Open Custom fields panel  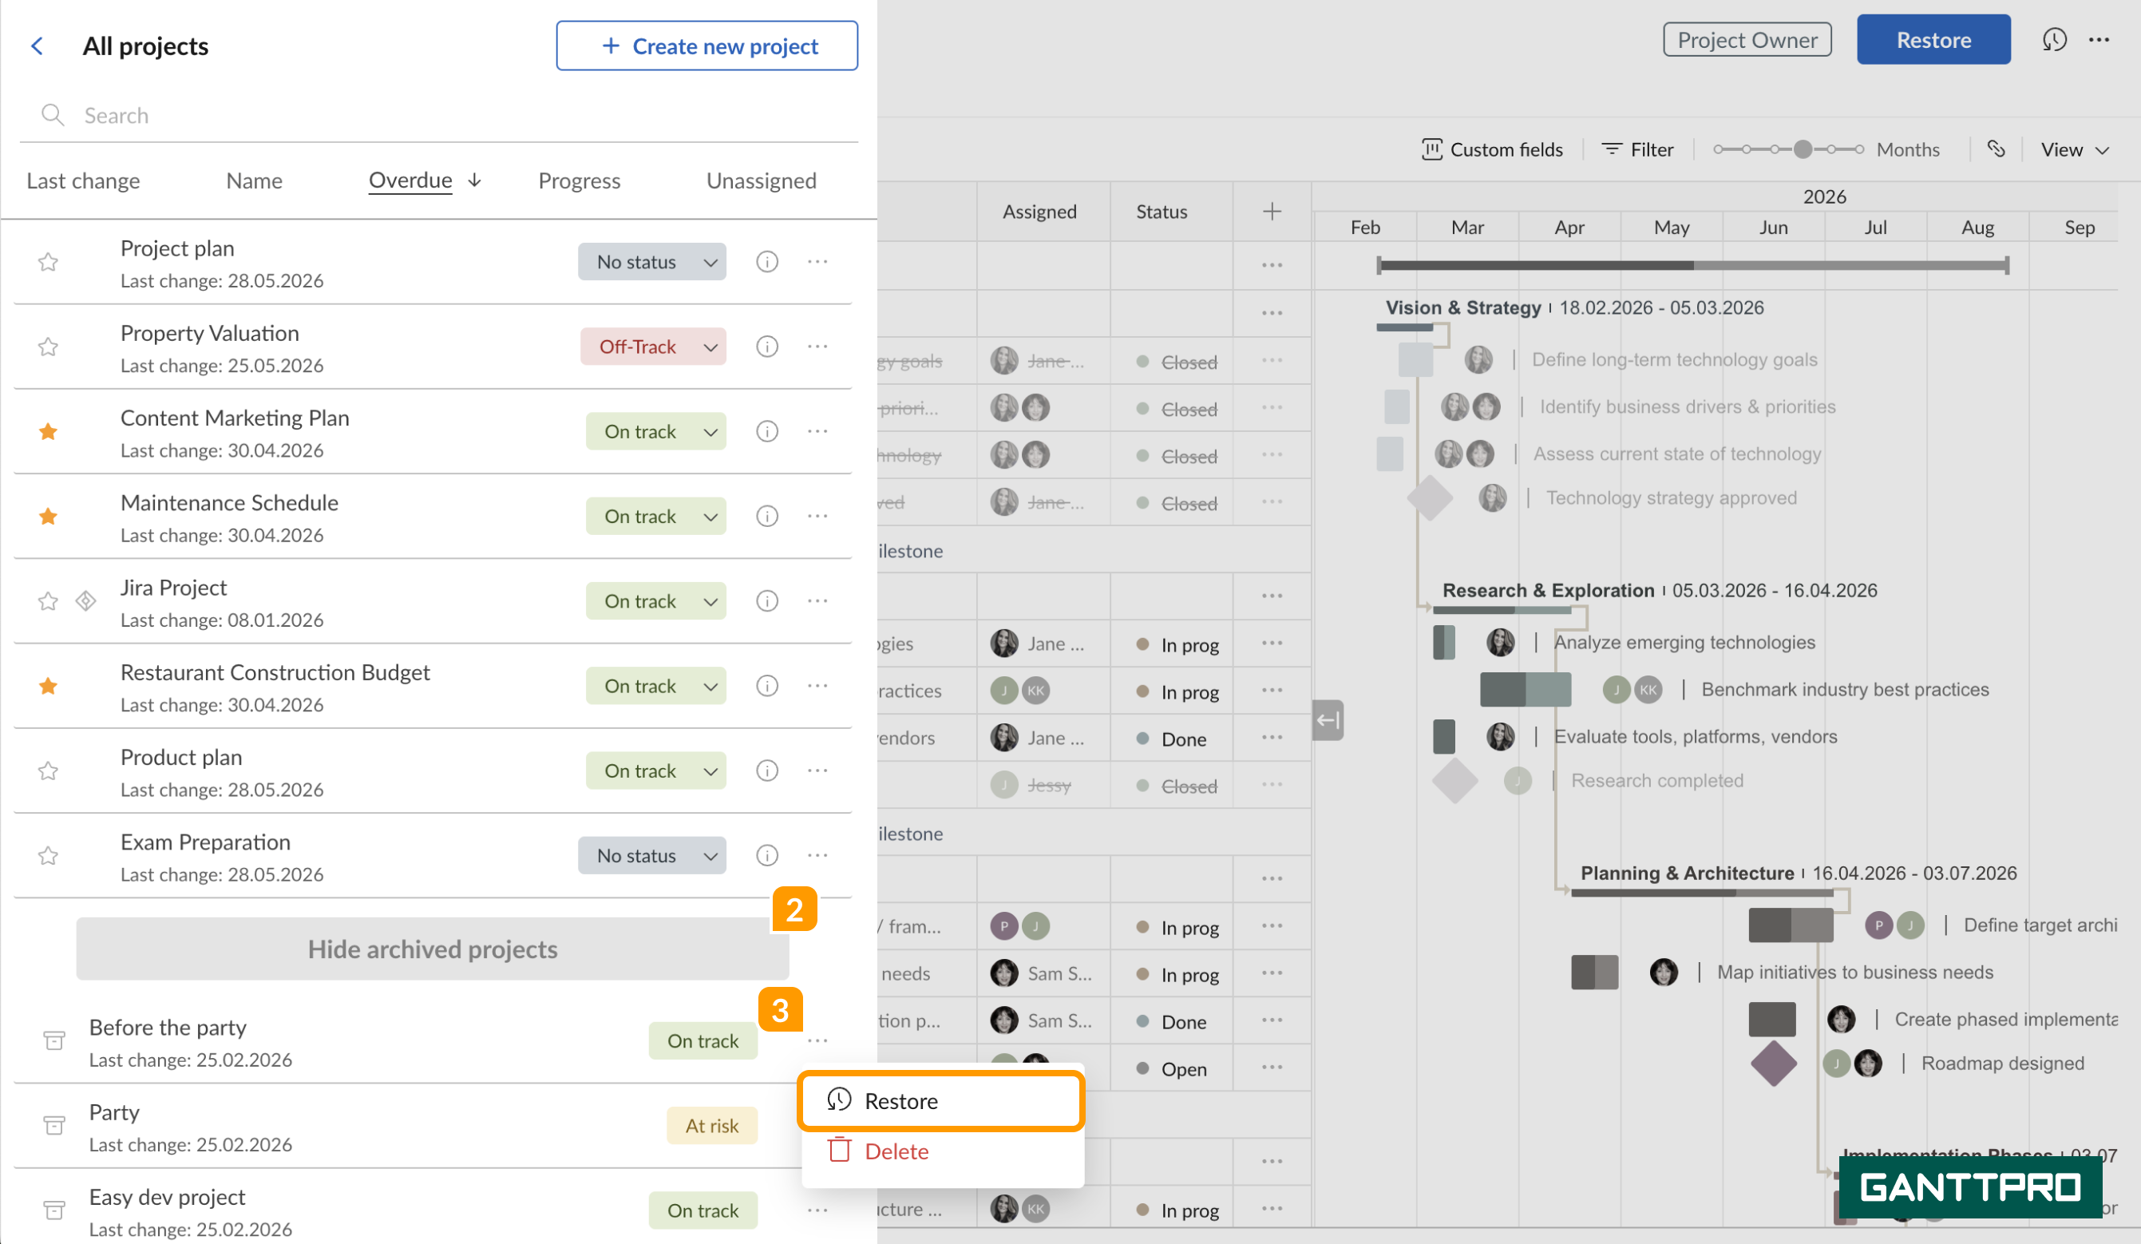coord(1492,149)
